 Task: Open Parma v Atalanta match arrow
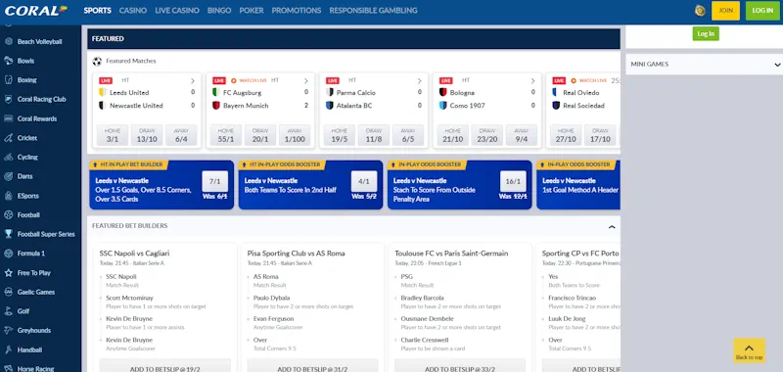pos(420,81)
